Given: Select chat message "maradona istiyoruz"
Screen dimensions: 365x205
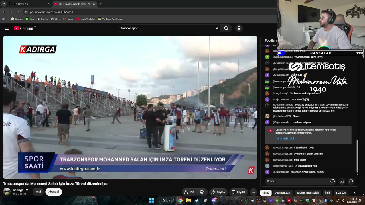Looking at the screenshot, I should pyautogui.click(x=301, y=122).
